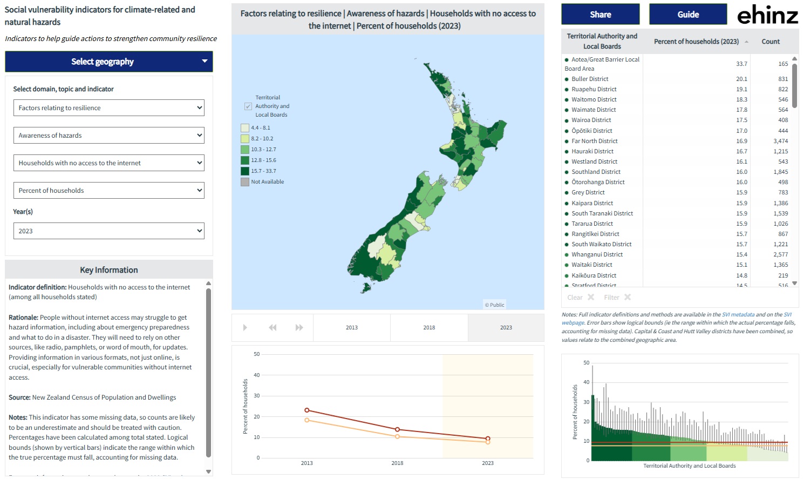This screenshot has width=804, height=479.
Task: Click the Share button
Action: (x=600, y=15)
